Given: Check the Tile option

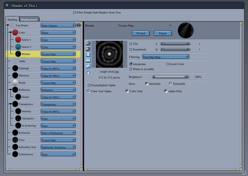Looking at the screenshot, I should (x=131, y=44).
